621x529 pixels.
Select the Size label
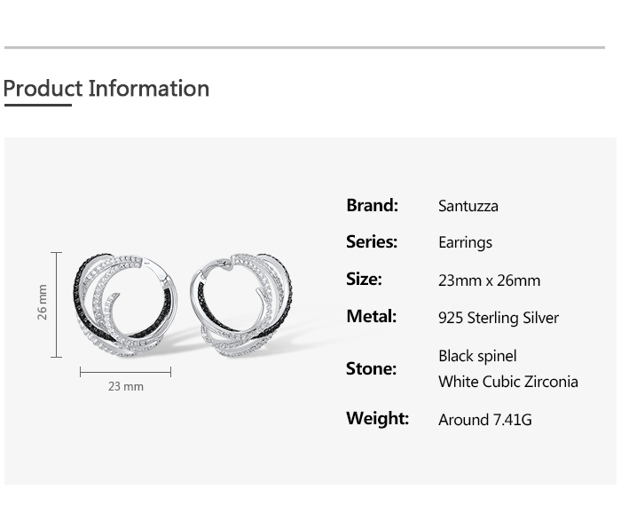364,279
